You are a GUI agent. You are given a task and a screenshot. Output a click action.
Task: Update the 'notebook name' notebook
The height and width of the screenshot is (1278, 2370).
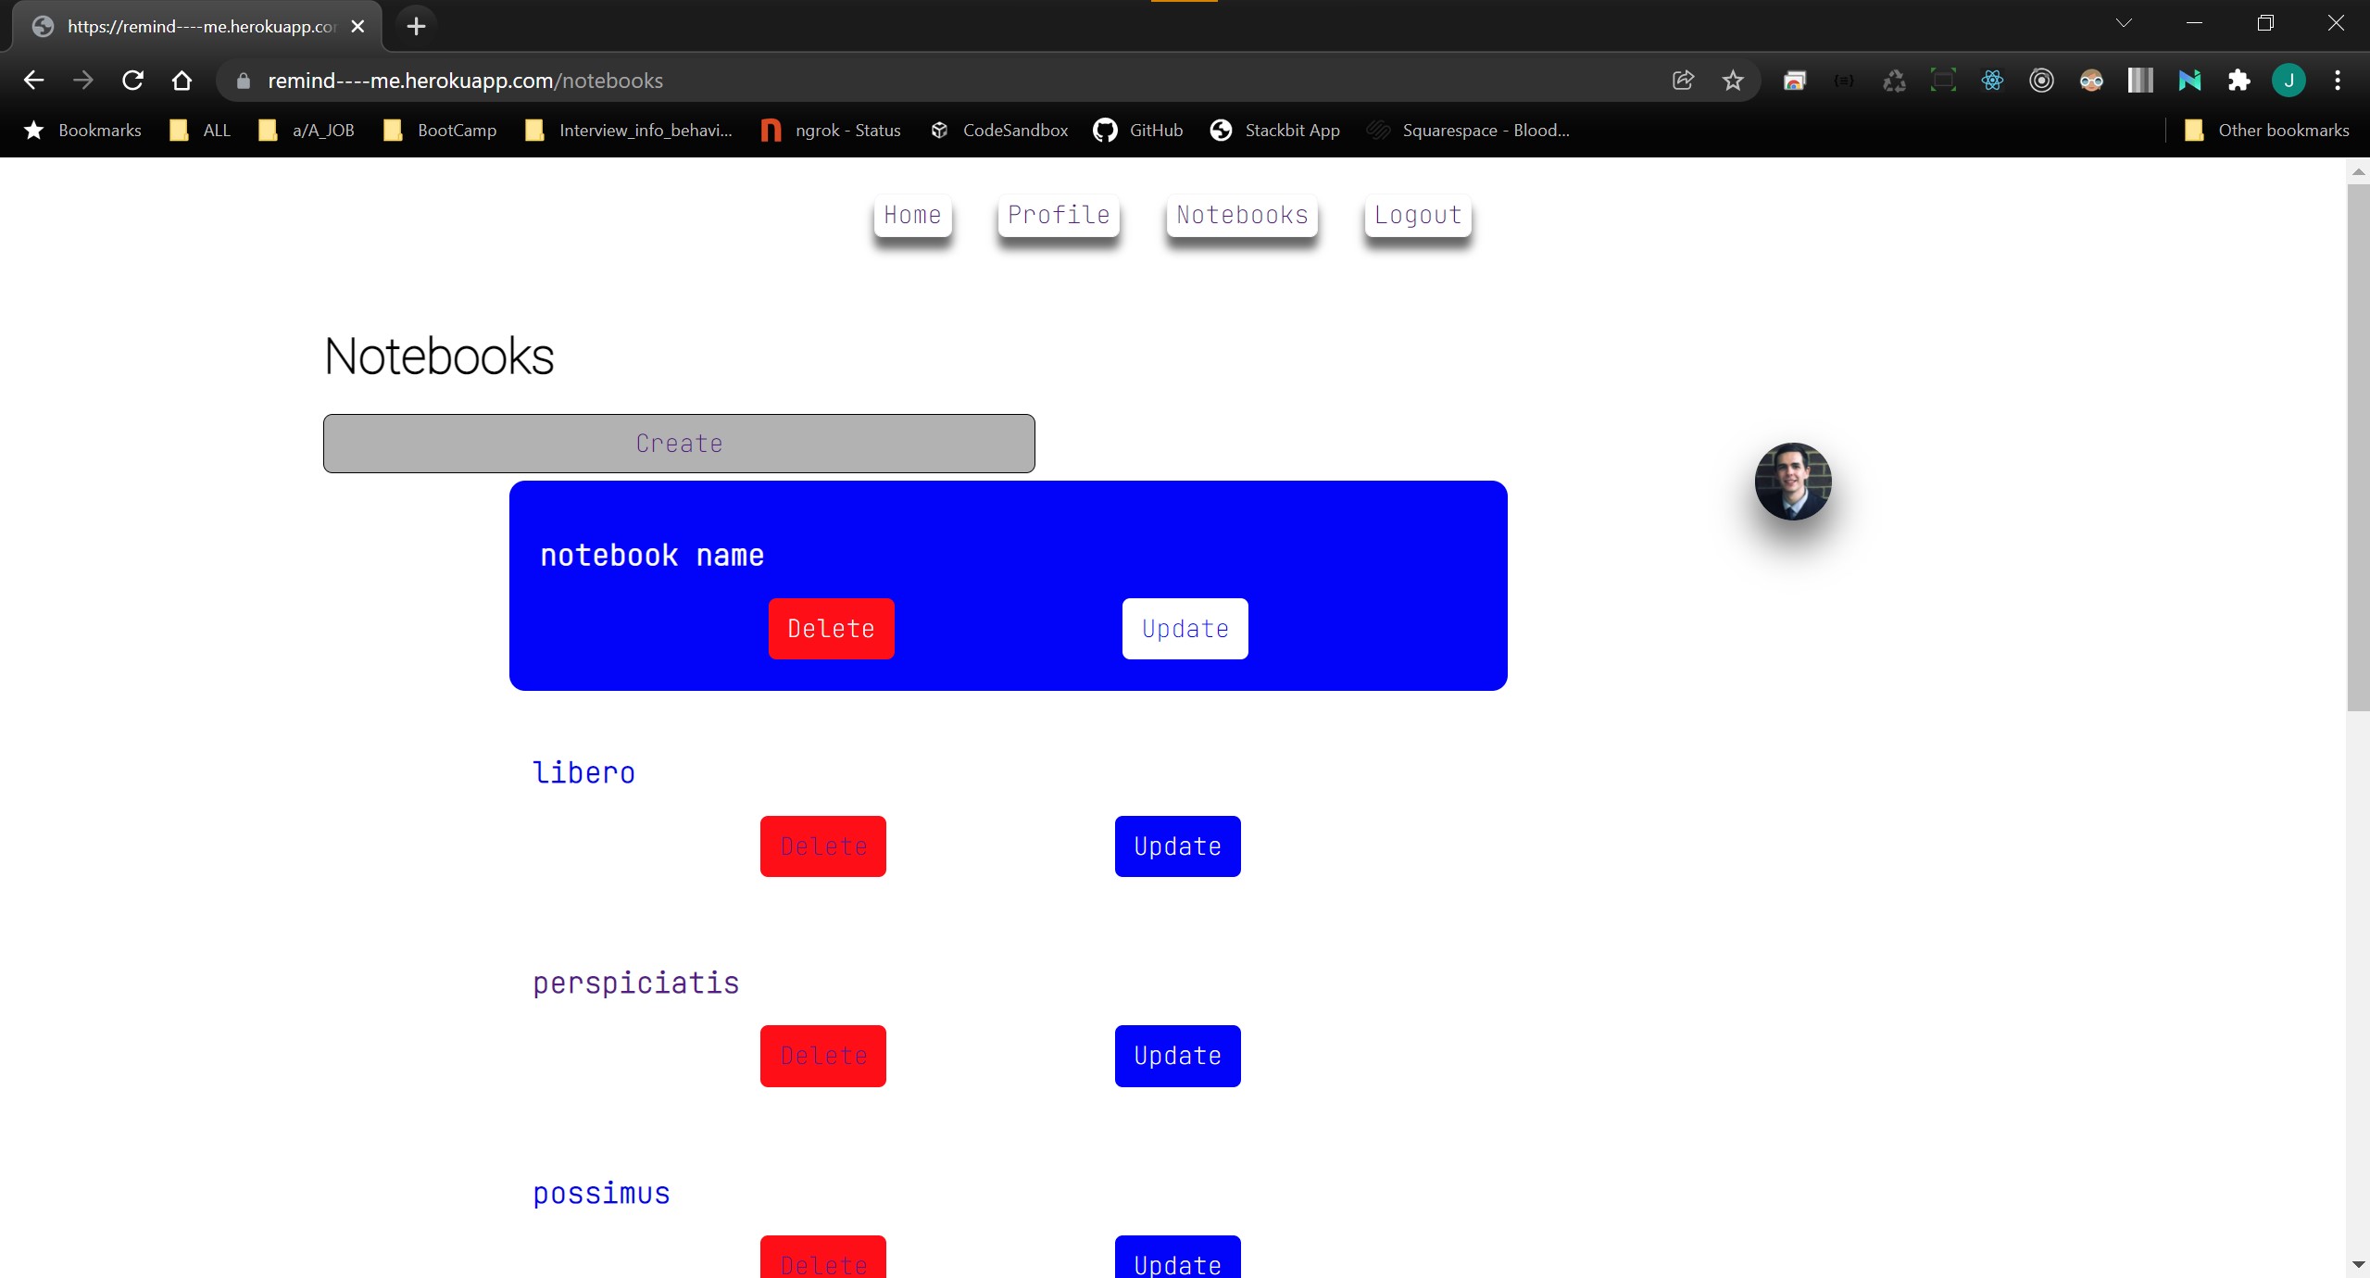coord(1185,629)
